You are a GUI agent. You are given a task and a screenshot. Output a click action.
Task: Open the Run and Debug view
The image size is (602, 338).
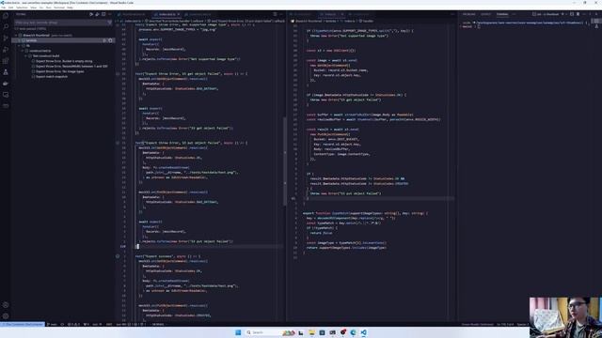coord(6,50)
